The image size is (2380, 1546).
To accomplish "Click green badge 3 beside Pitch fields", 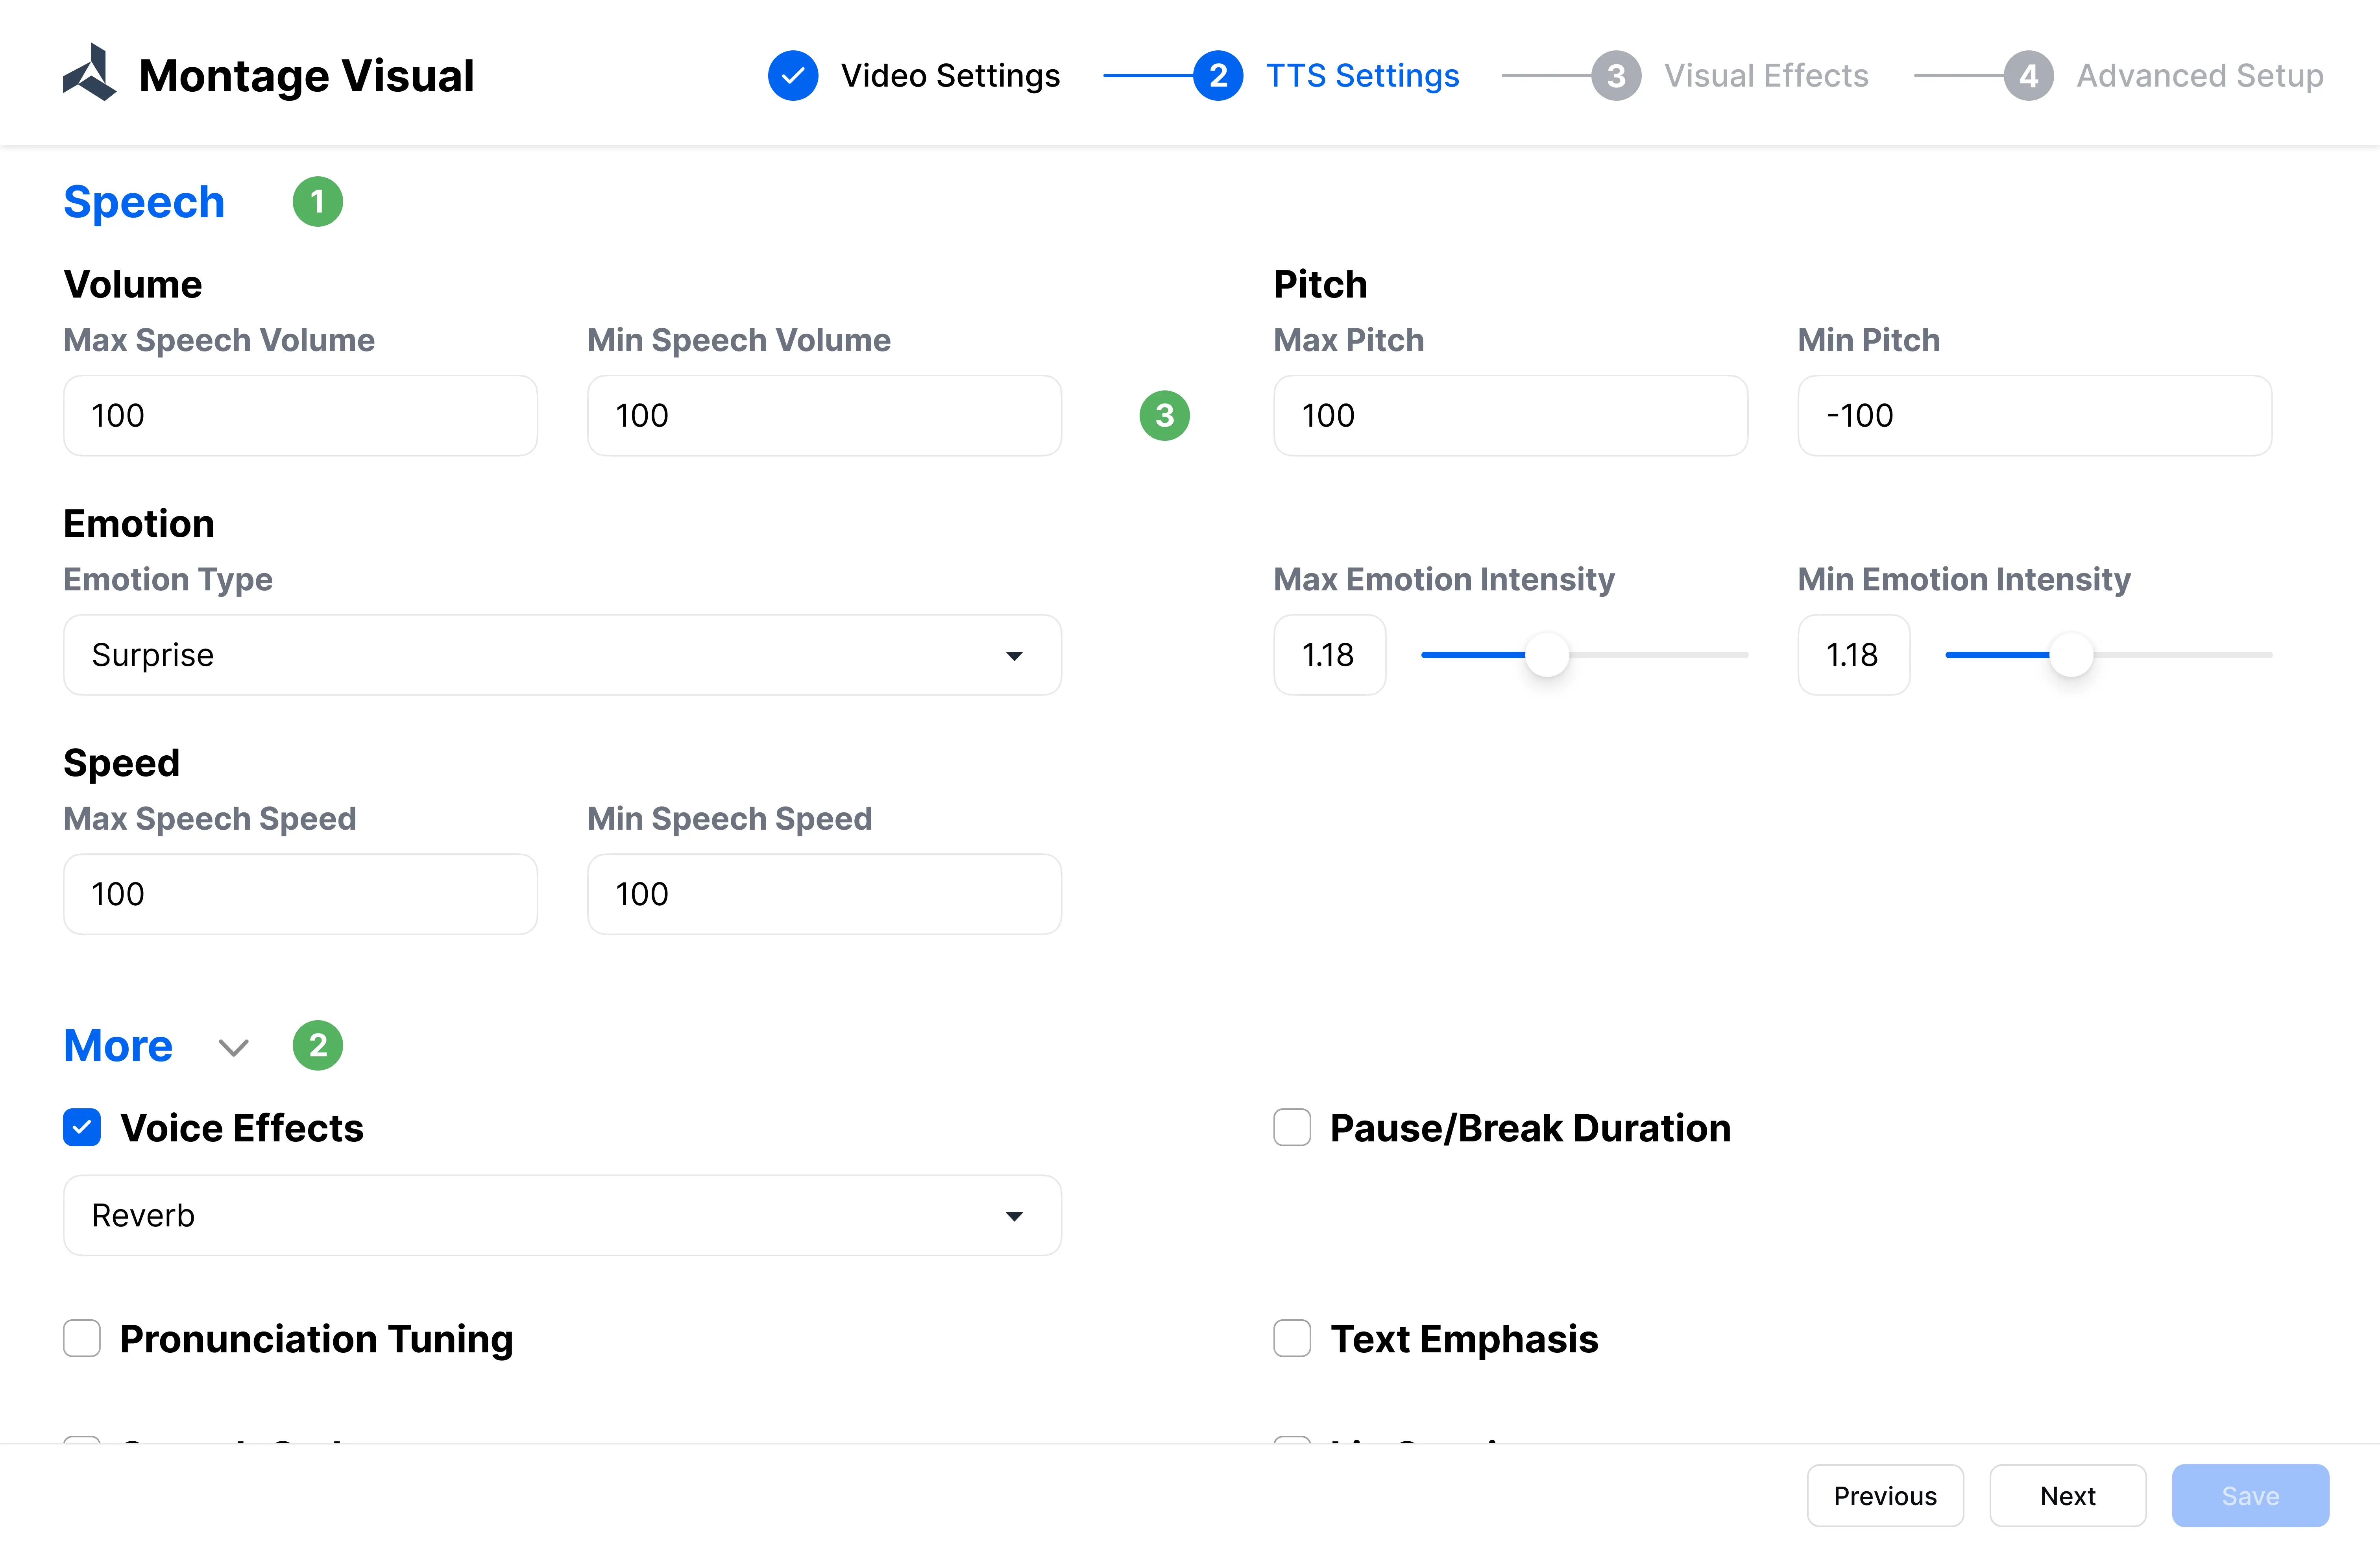I will [x=1164, y=415].
